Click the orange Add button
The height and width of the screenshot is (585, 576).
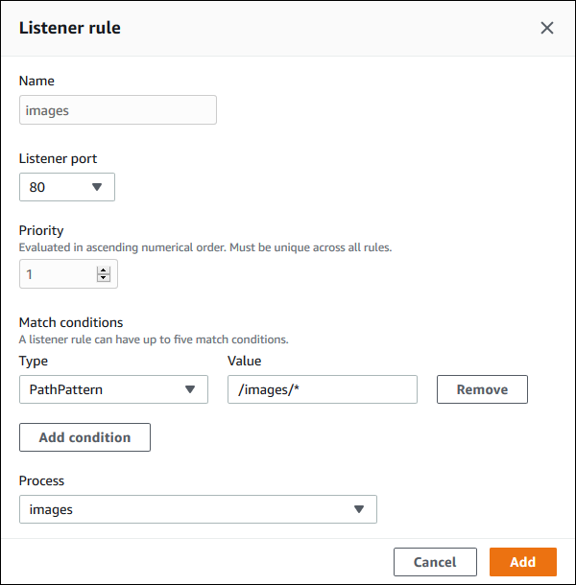(x=523, y=562)
